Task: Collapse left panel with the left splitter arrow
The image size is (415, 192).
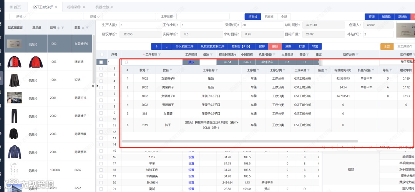Action: coord(93,86)
